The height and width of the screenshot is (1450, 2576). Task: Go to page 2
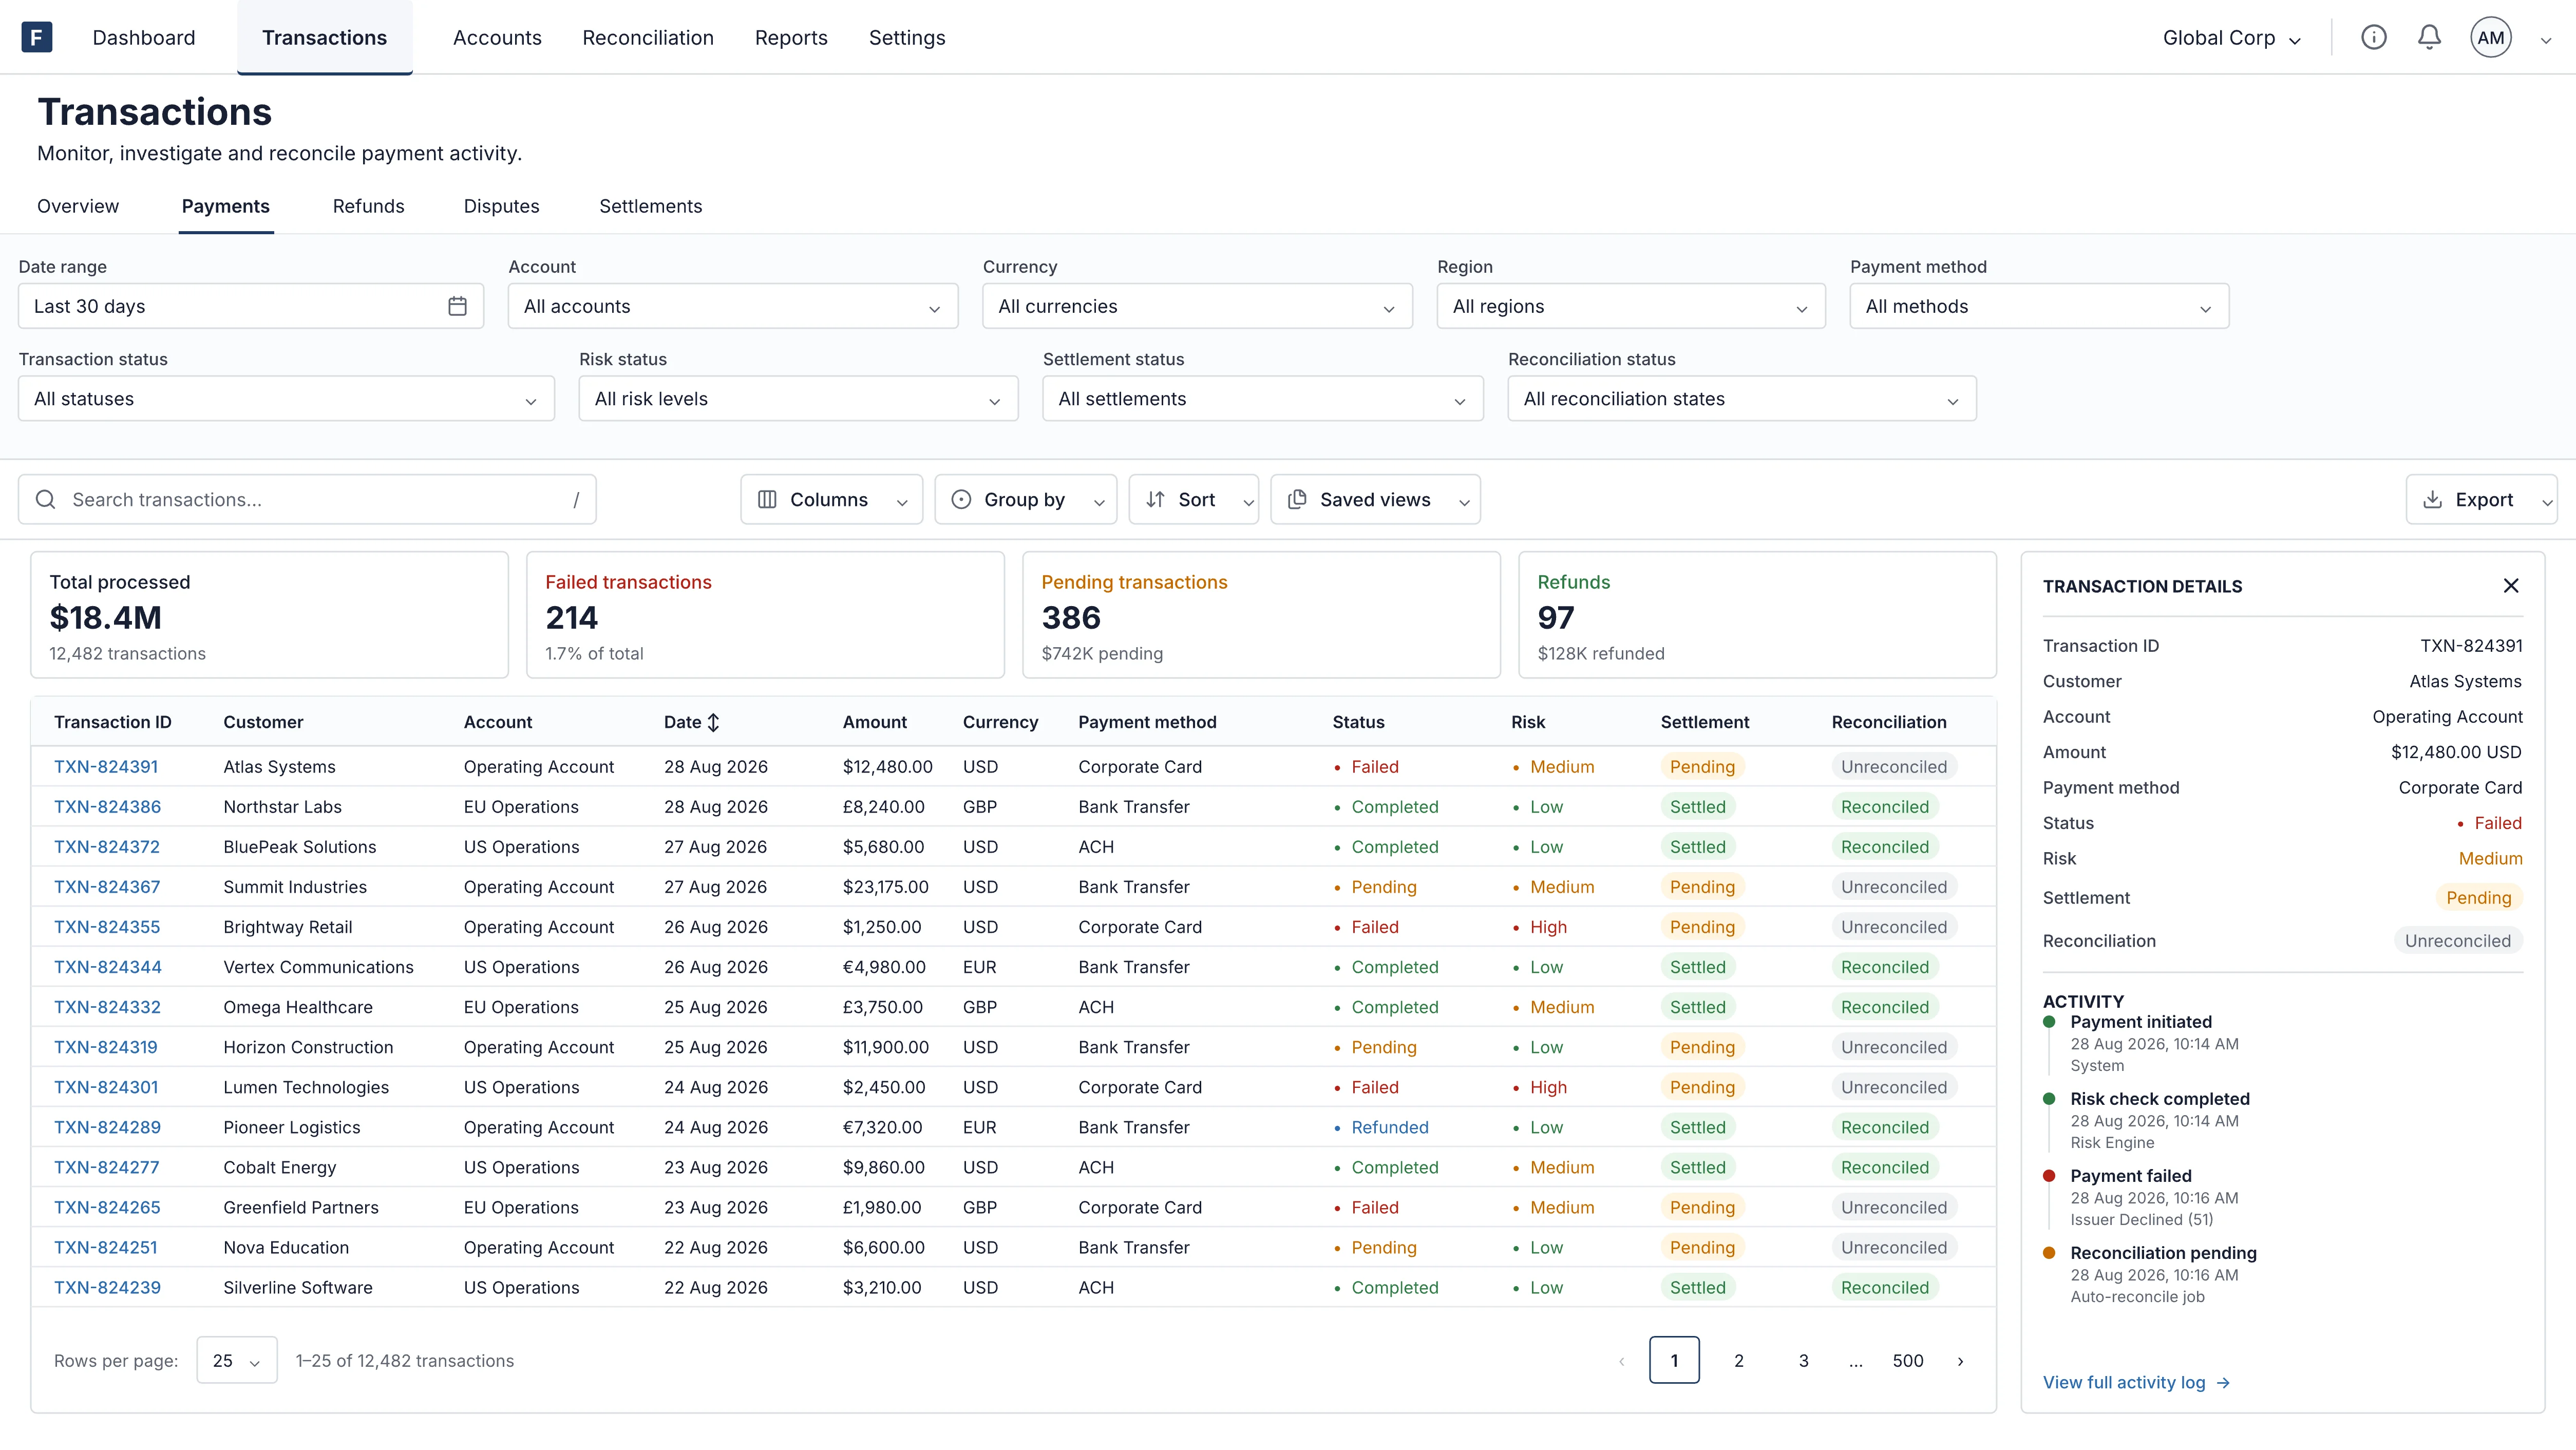coord(1739,1361)
